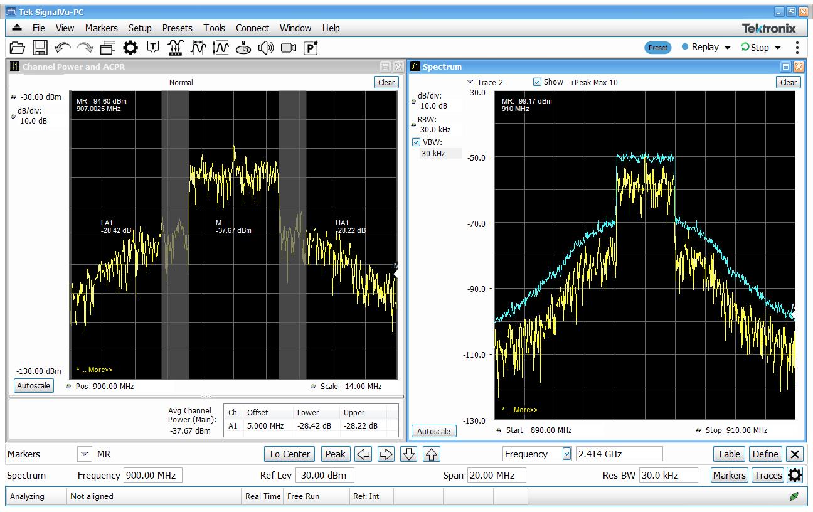
Task: Click the speaker audio icon
Action: (x=266, y=48)
